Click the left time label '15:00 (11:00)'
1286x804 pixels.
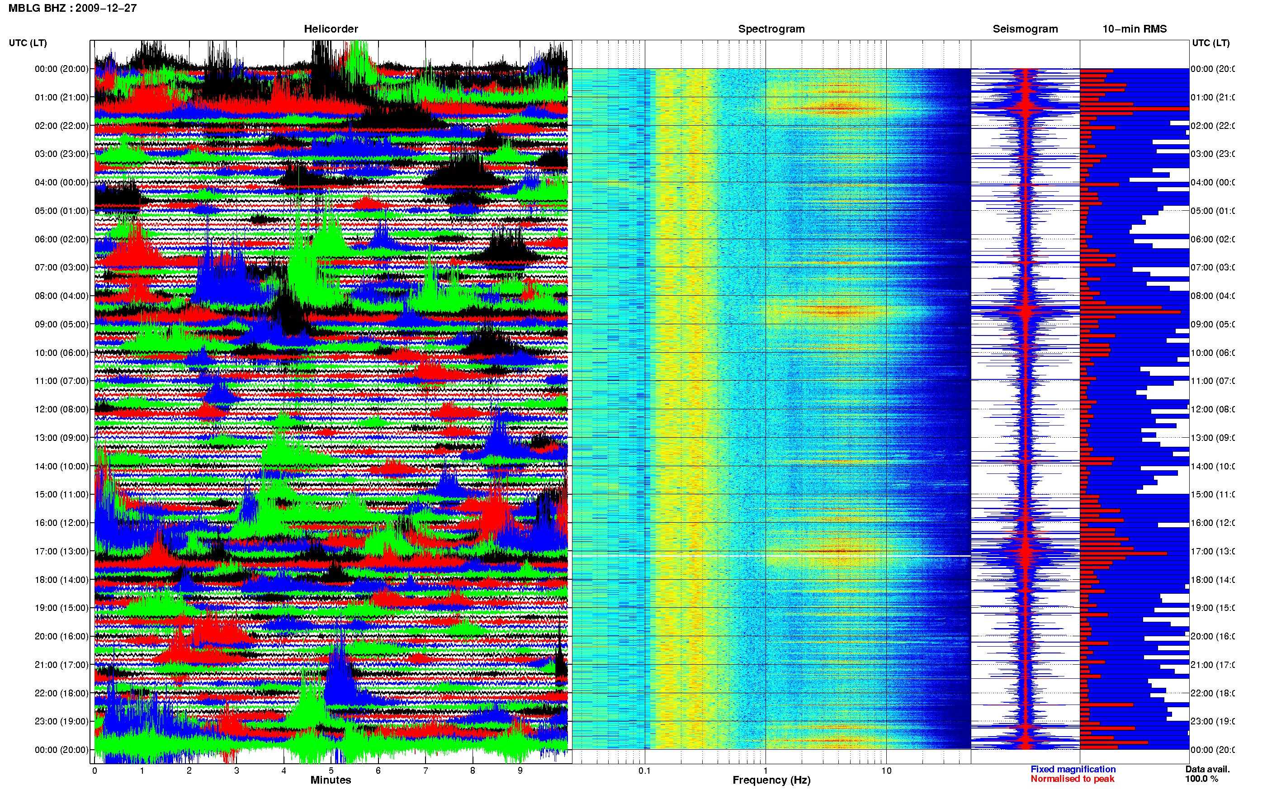click(x=61, y=495)
